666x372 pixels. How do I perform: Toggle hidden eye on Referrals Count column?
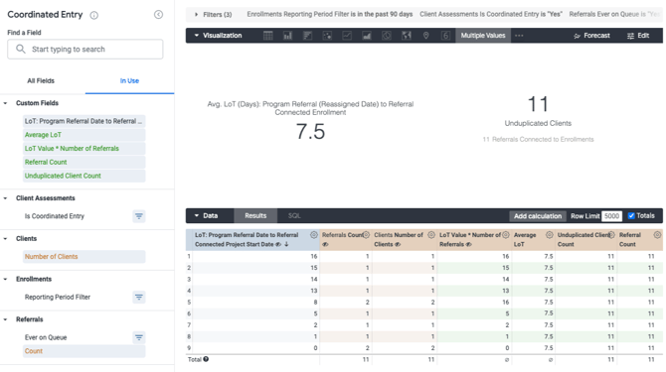pos(325,244)
